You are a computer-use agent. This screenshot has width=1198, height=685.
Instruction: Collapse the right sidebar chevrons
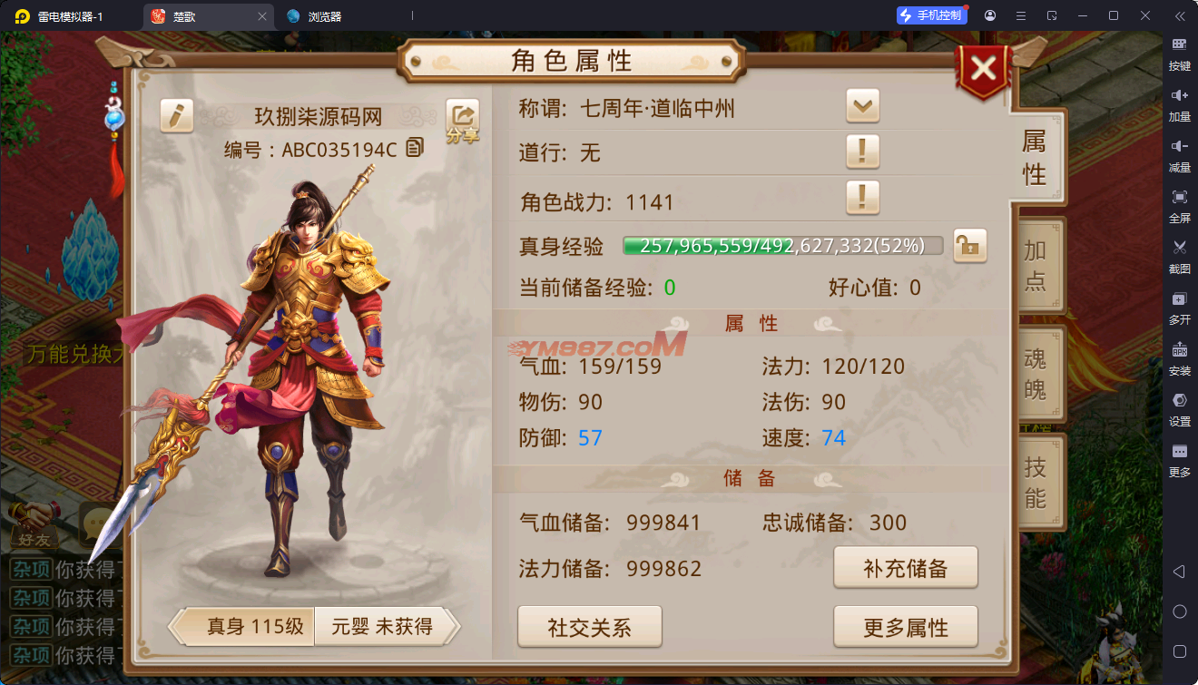click(1179, 15)
